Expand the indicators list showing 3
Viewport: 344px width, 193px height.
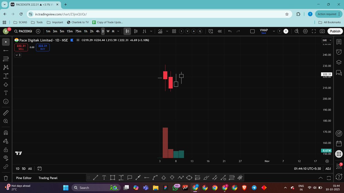[x=17, y=55]
